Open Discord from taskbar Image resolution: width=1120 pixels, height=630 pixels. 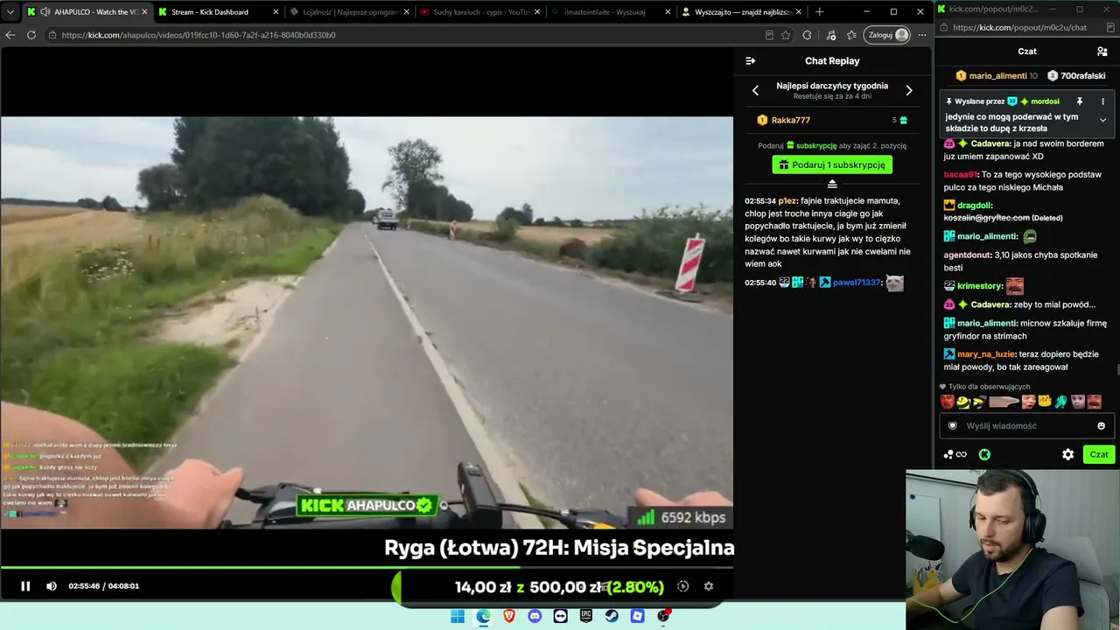(x=535, y=616)
